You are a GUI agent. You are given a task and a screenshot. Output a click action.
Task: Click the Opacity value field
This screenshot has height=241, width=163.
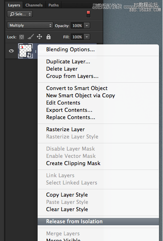(77, 25)
